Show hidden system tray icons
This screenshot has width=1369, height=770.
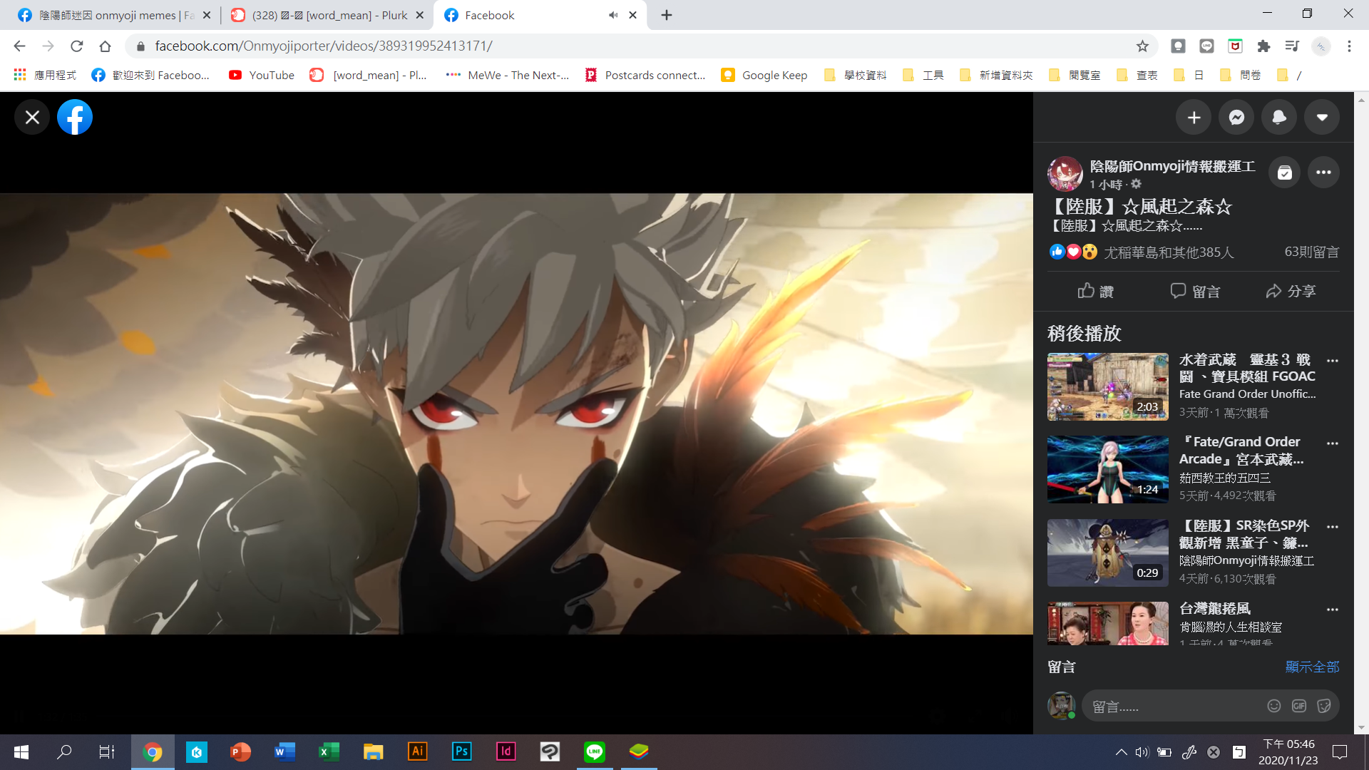(1121, 752)
